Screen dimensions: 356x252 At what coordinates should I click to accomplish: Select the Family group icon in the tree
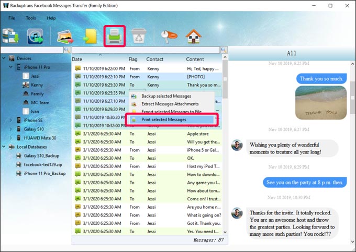click(26, 93)
